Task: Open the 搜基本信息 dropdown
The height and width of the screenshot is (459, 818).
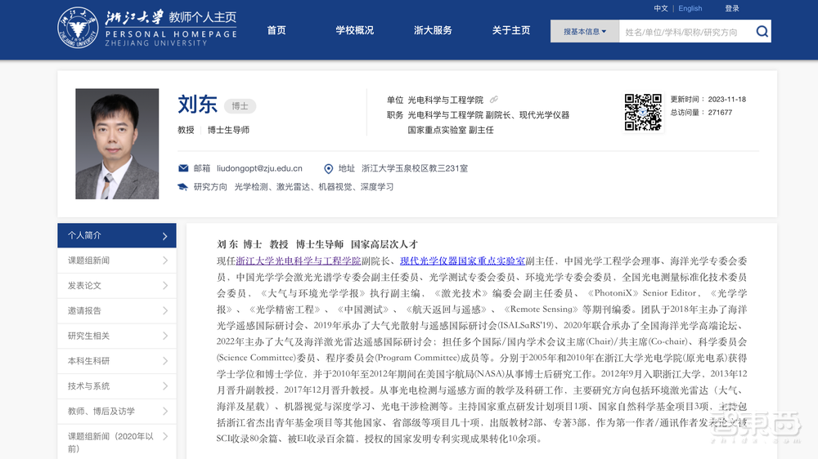Action: tap(585, 32)
